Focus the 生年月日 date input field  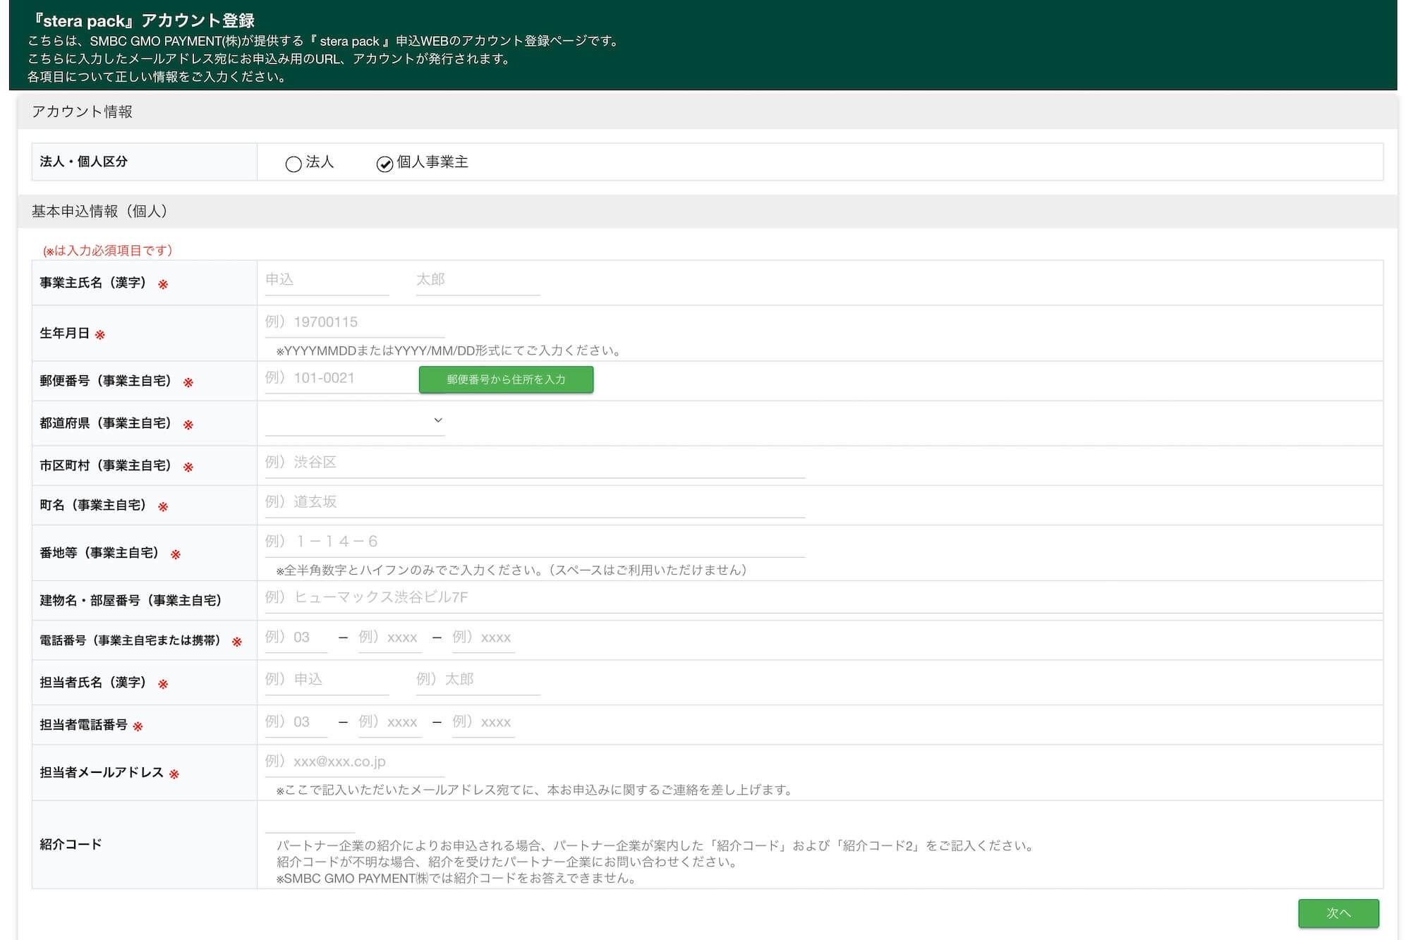(x=355, y=322)
